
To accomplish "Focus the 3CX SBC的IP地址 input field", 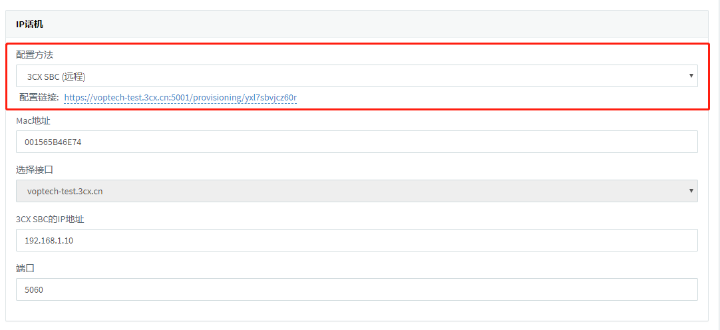I will tap(356, 240).
